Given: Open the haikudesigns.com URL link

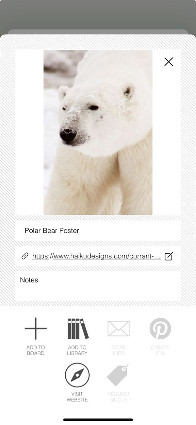Looking at the screenshot, I should pos(97,256).
